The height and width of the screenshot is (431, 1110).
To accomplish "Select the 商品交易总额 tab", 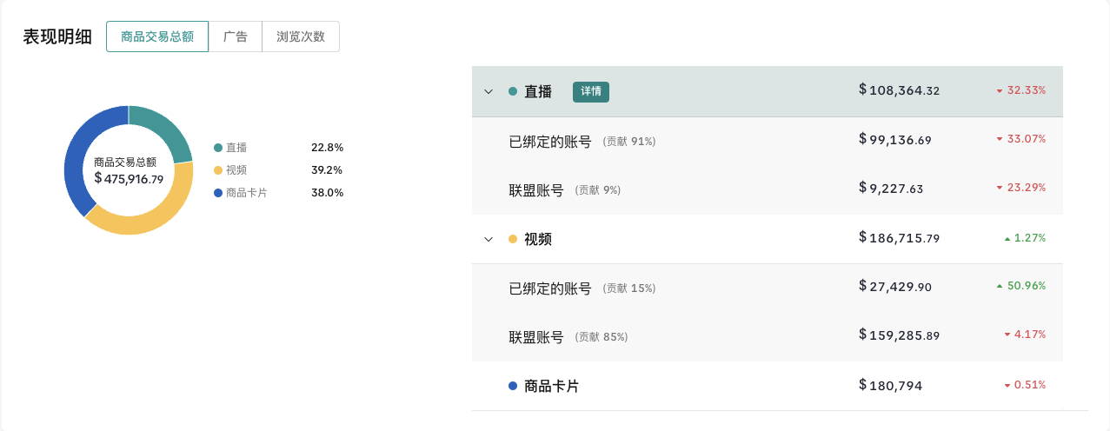I will [x=157, y=36].
